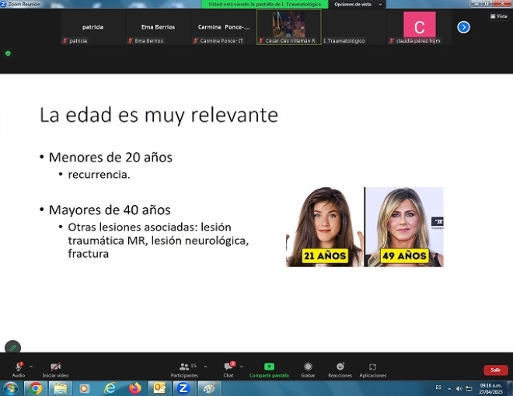The image size is (513, 396).
Task: Open Internet Explorer from taskbar
Action: click(110, 388)
